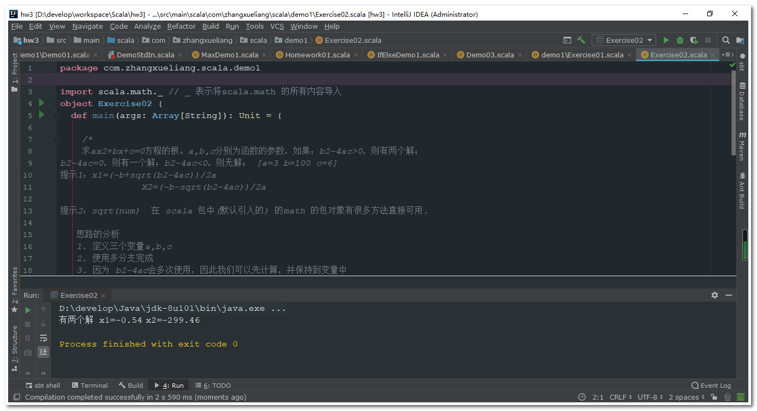Open the 2 spaces indent selector
The width and height of the screenshot is (757, 411).
tap(687, 397)
